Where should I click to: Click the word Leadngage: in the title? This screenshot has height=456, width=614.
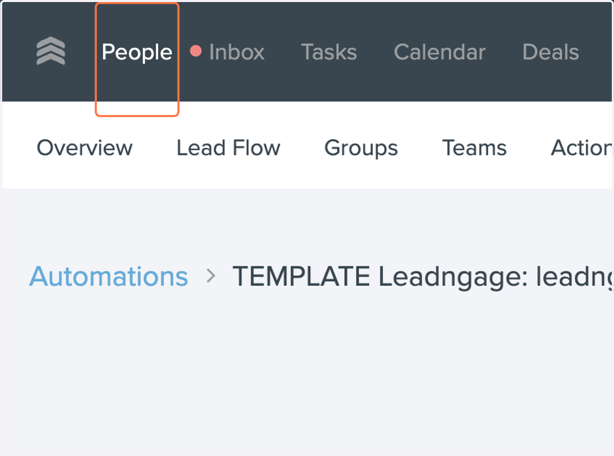(x=452, y=277)
